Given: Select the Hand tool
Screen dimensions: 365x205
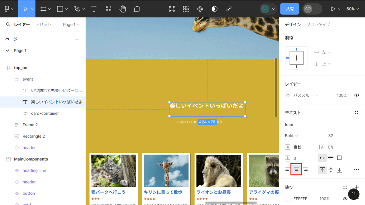Looking at the screenshot, I should pos(123,9).
